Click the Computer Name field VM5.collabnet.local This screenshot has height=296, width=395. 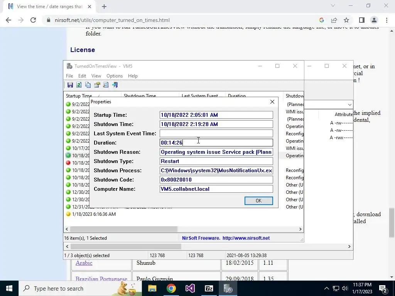(x=216, y=189)
